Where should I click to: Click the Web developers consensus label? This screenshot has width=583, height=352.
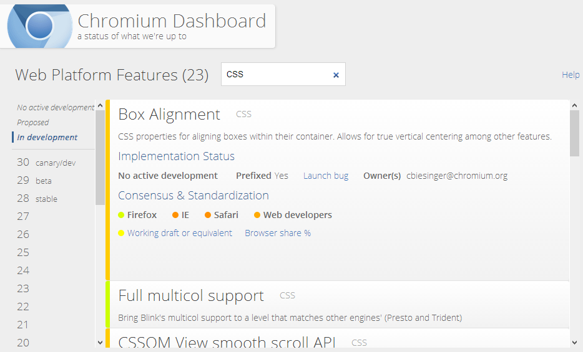(x=298, y=215)
